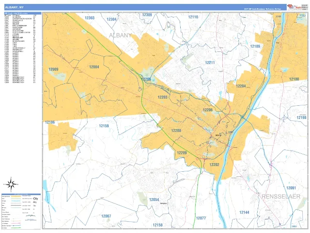Click ZIP code label 12309
Viewport: 310px width, 233px height.
point(147,15)
